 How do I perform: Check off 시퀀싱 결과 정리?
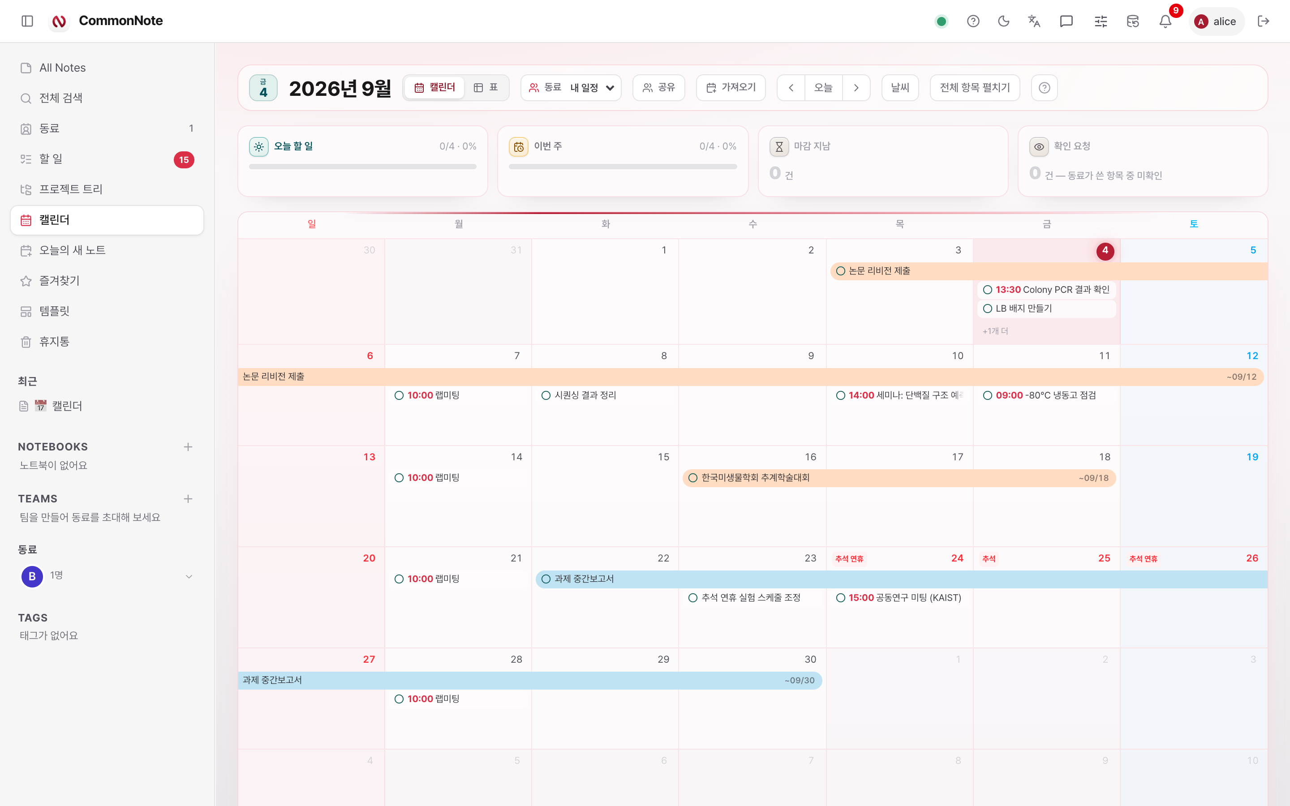click(x=546, y=395)
